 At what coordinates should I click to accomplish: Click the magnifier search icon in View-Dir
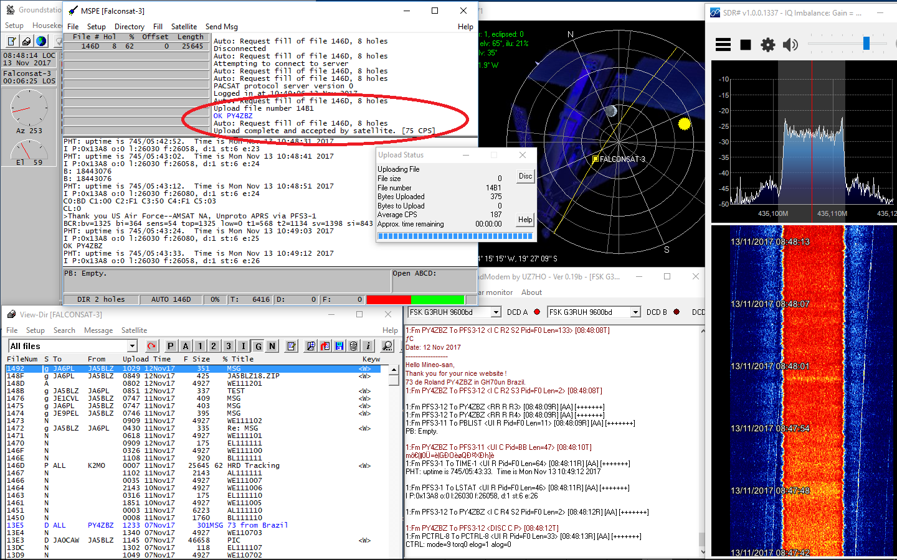387,346
